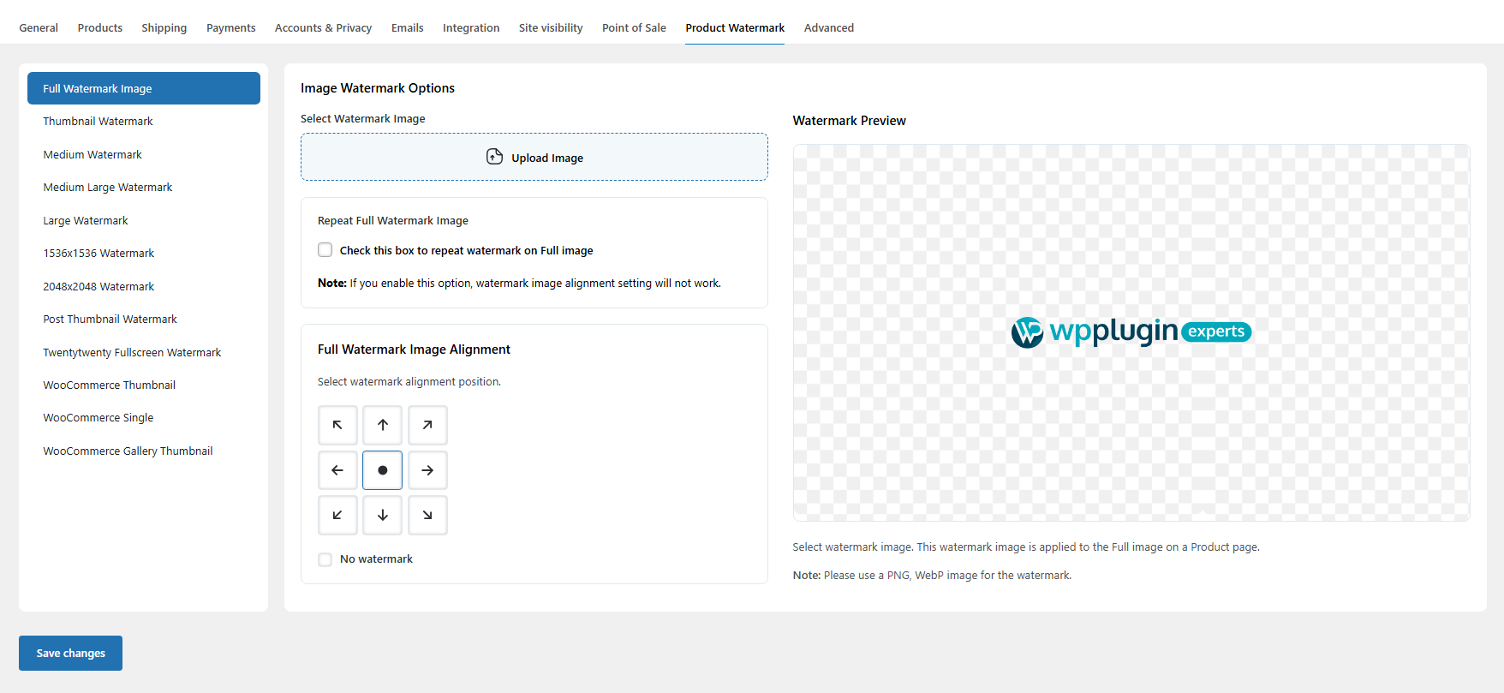
Task: Click the Select Watermark Image label
Action: click(362, 118)
